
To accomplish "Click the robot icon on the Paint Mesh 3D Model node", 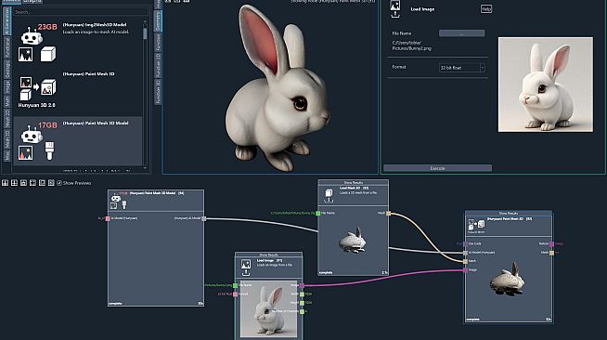I will pyautogui.click(x=116, y=198).
